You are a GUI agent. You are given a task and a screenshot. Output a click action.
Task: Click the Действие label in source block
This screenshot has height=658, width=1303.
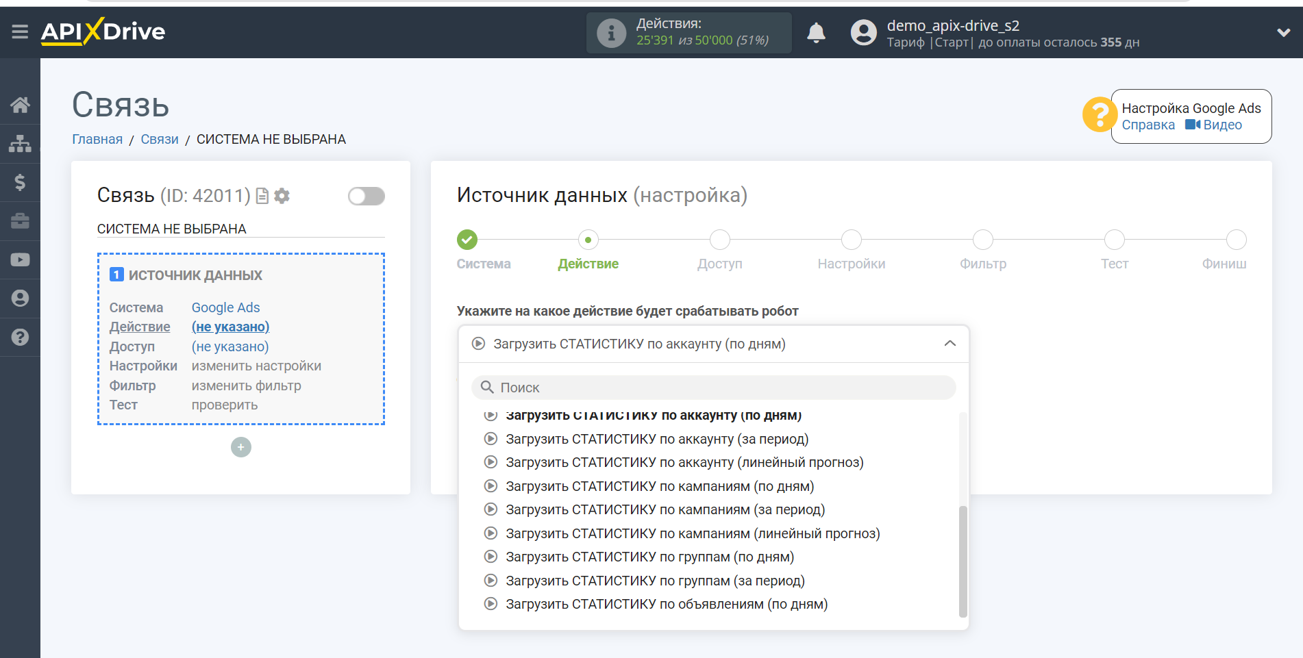click(x=140, y=327)
